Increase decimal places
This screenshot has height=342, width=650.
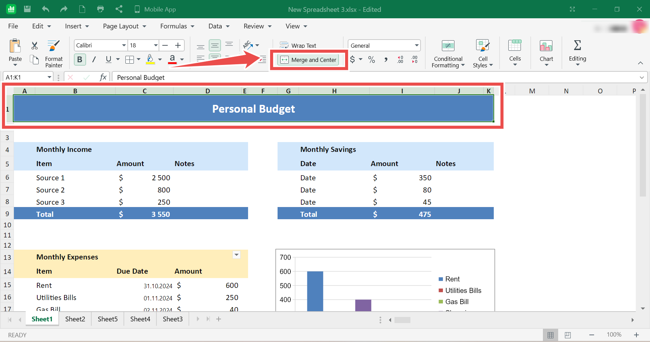pos(400,60)
